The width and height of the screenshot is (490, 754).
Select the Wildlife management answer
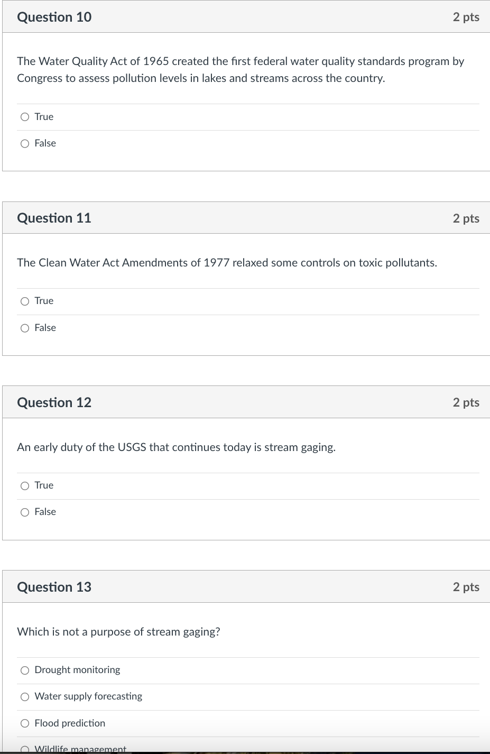[25, 749]
